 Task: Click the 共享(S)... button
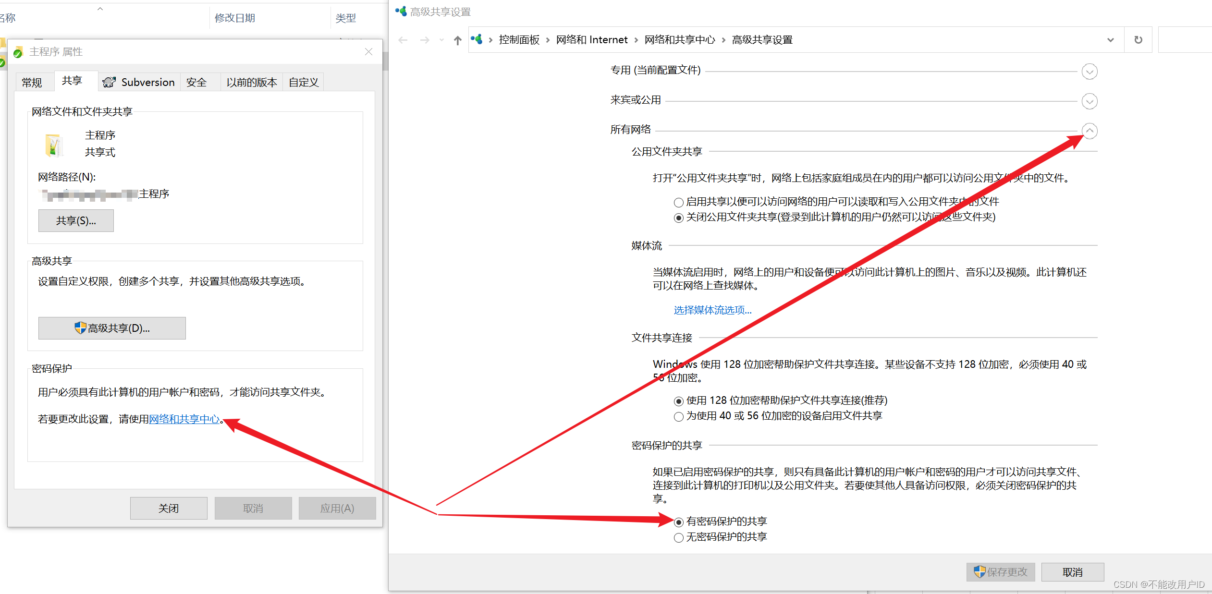tap(76, 220)
